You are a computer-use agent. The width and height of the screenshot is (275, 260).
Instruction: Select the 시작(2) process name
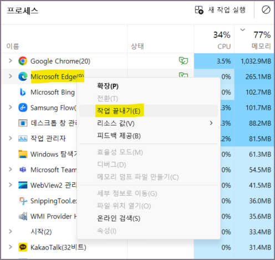41,232
